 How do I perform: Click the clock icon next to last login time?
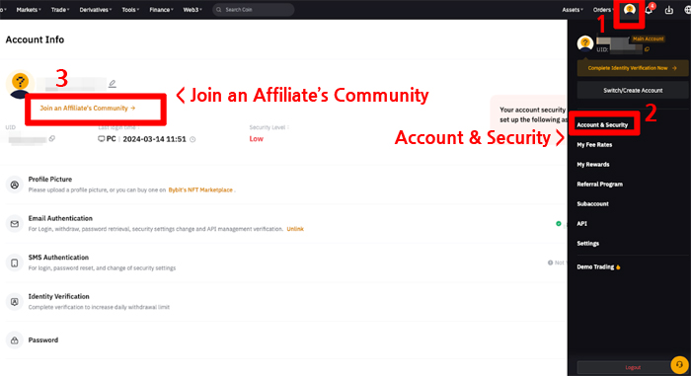click(x=192, y=139)
